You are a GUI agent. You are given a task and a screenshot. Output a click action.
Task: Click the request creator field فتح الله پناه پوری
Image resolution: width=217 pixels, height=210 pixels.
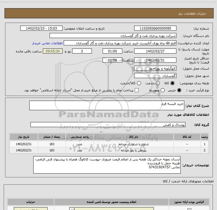click(x=120, y=43)
